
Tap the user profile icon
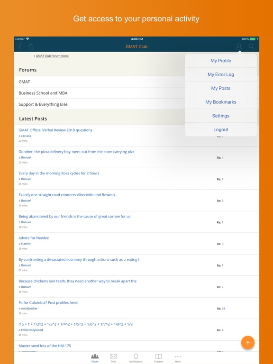coord(239,46)
